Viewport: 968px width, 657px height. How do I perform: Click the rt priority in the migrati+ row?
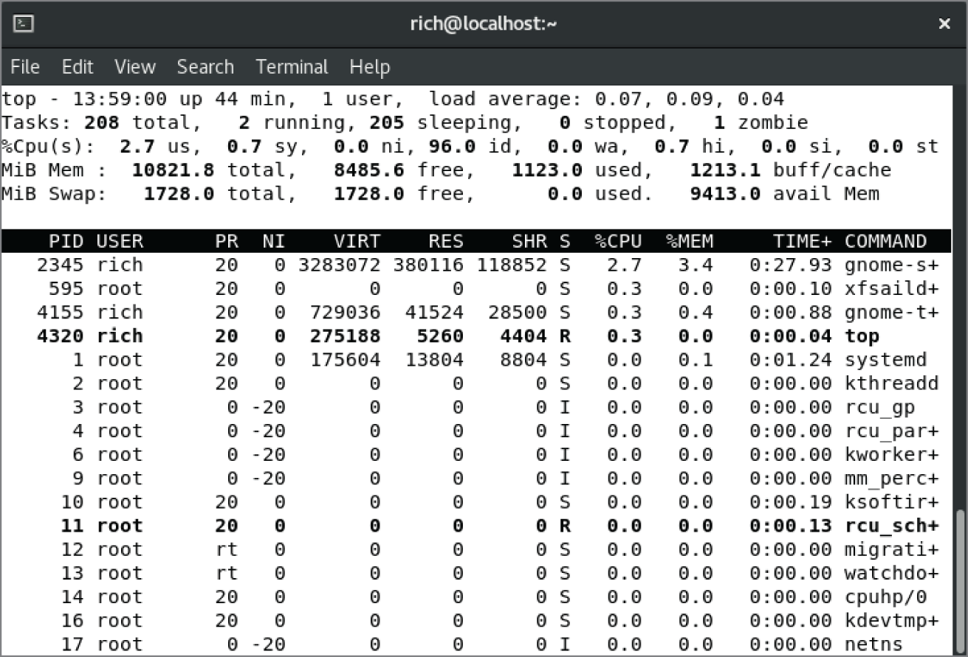click(227, 550)
